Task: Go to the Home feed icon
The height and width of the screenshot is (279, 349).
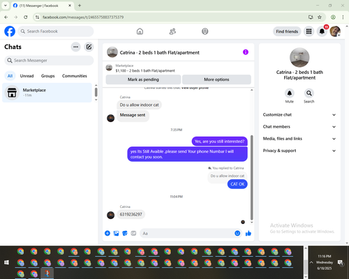Action: pos(140,31)
